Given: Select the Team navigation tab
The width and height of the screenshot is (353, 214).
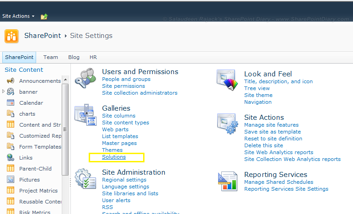Looking at the screenshot, I should click(x=51, y=57).
